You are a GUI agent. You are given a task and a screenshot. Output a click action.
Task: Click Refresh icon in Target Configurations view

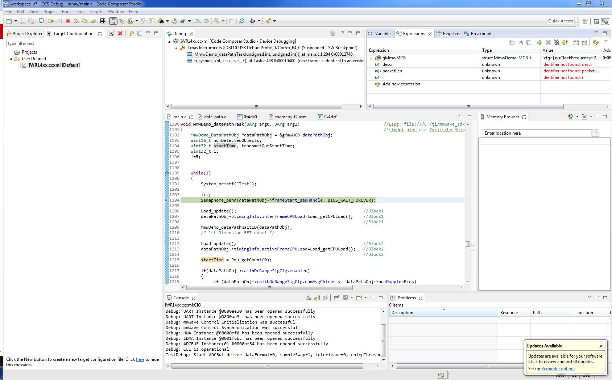[131, 34]
